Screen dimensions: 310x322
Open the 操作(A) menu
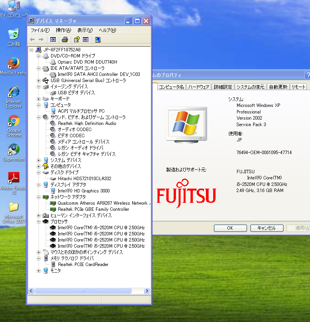coord(63,30)
